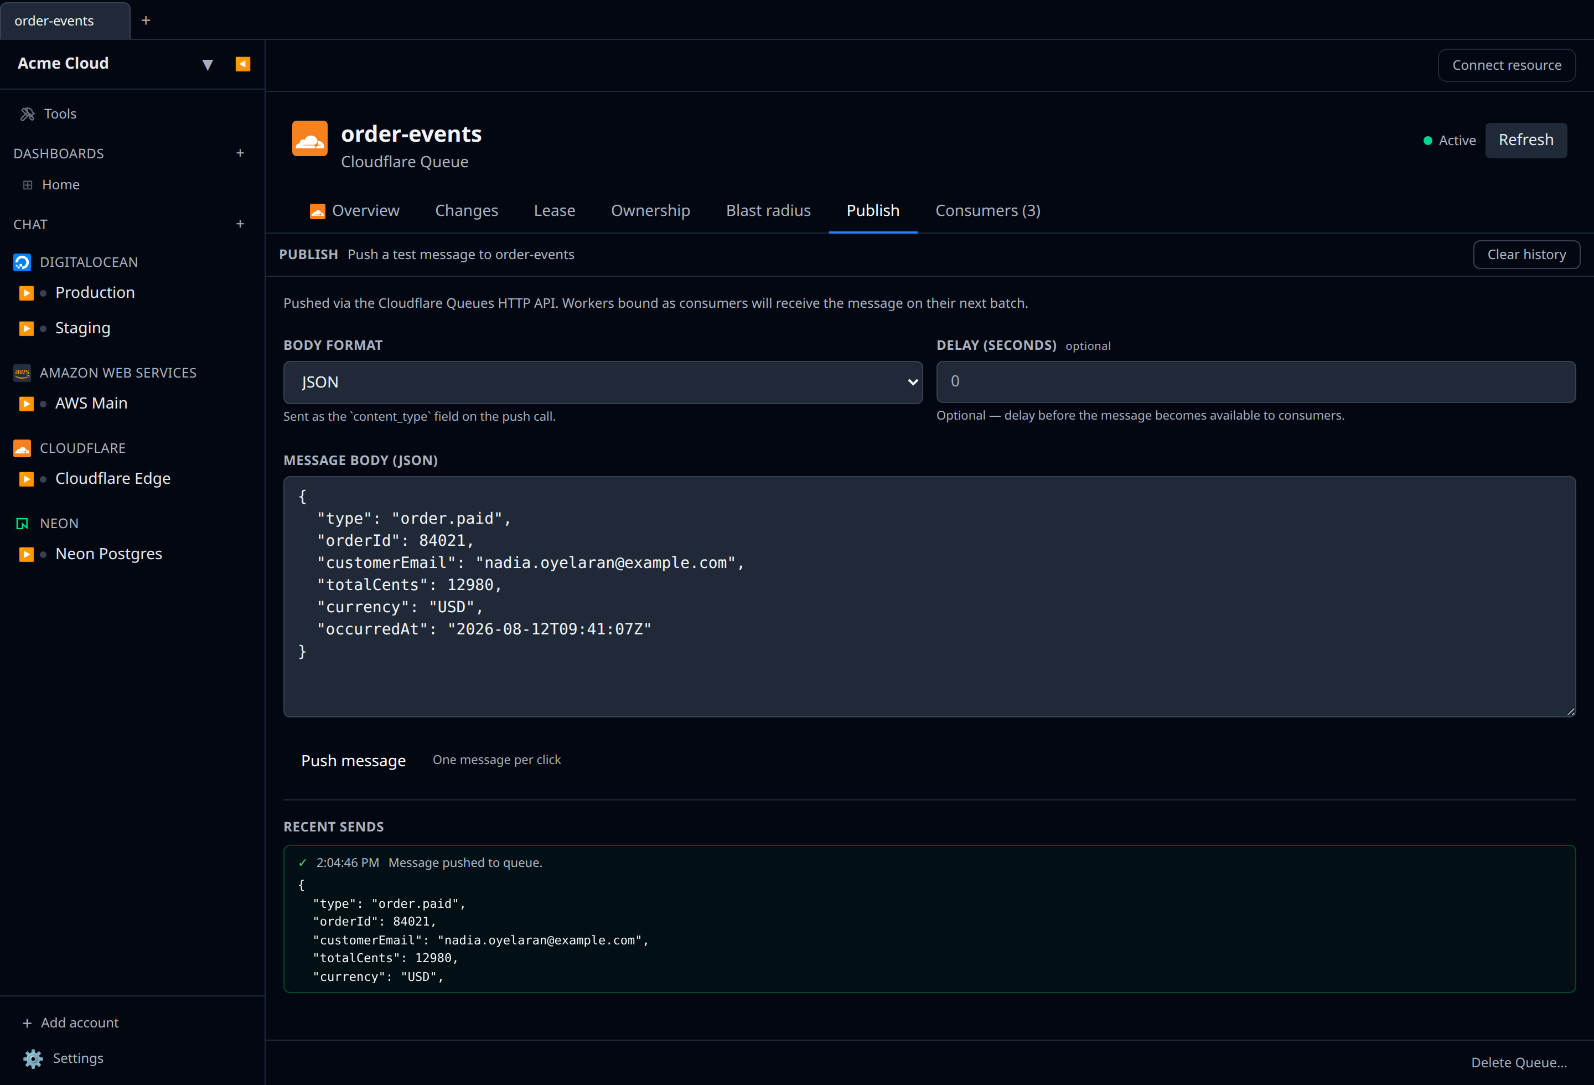Screen dimensions: 1594x1085
Task: Click the Connect resource button
Action: click(1506, 65)
